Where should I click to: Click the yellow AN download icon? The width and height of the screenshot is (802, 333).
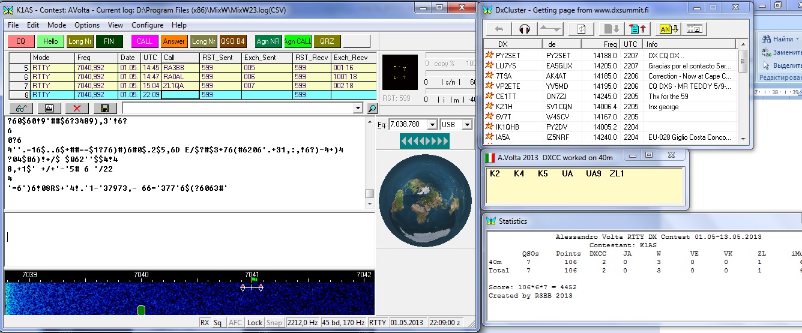click(x=669, y=29)
